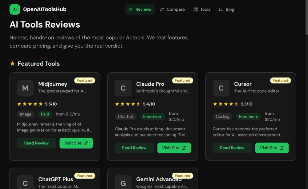Go to the Tools nav item
Image resolution: width=308 pixels, height=189 pixels.
pos(202,10)
